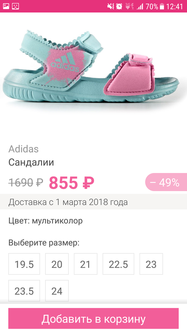187x333 pixels.
Task: Tap the smiley screenshot notification icon
Action: [x=16, y=6]
